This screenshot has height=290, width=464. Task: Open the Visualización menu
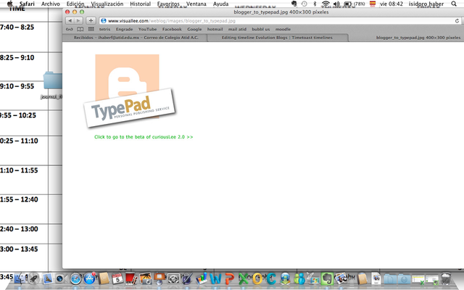(107, 4)
